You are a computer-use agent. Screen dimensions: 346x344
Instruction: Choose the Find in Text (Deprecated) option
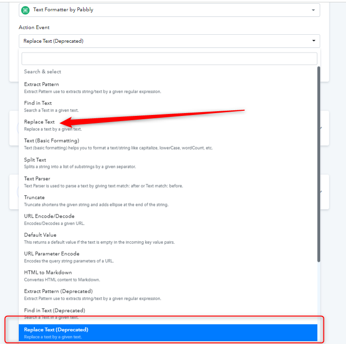168,313
